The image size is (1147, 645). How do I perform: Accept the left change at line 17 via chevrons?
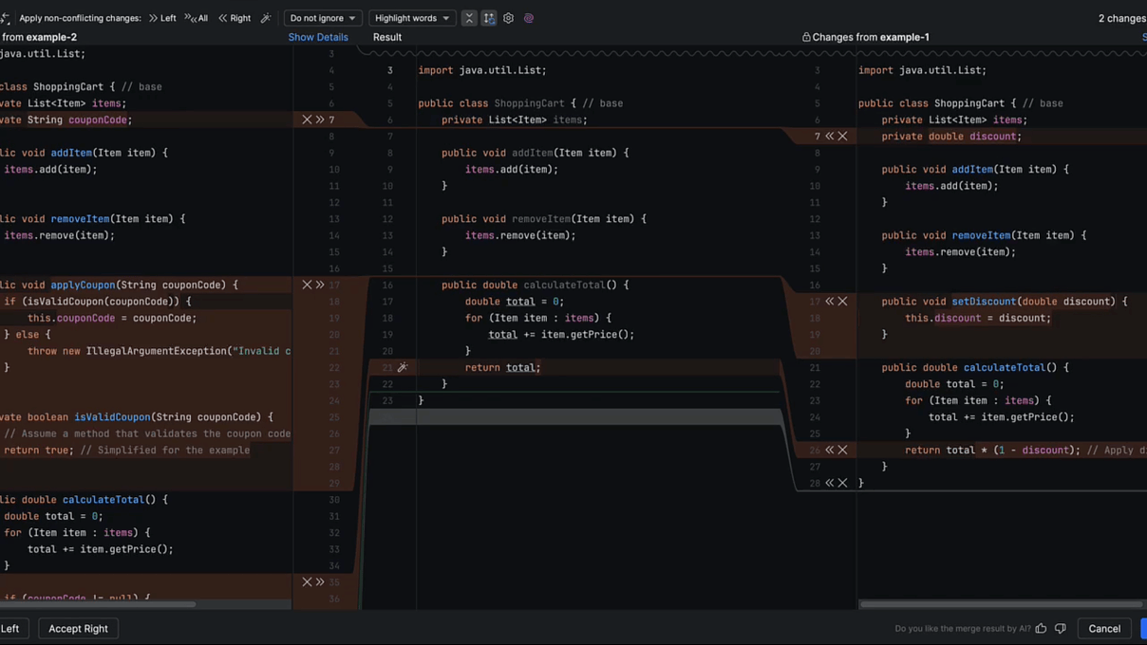click(x=319, y=285)
